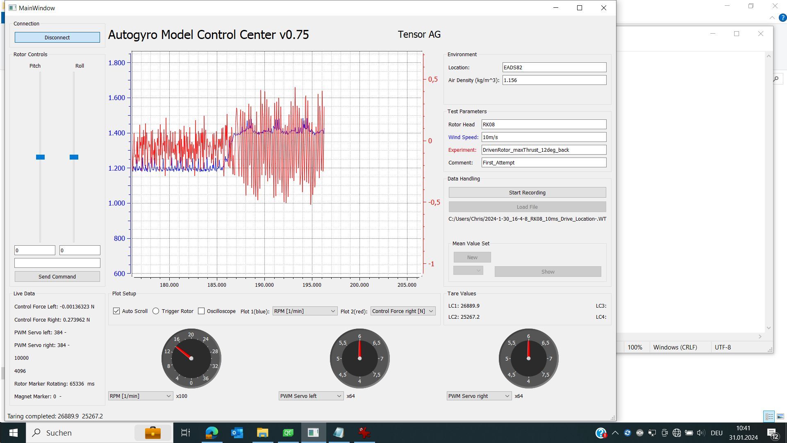Click the recorded file path text

click(x=527, y=219)
